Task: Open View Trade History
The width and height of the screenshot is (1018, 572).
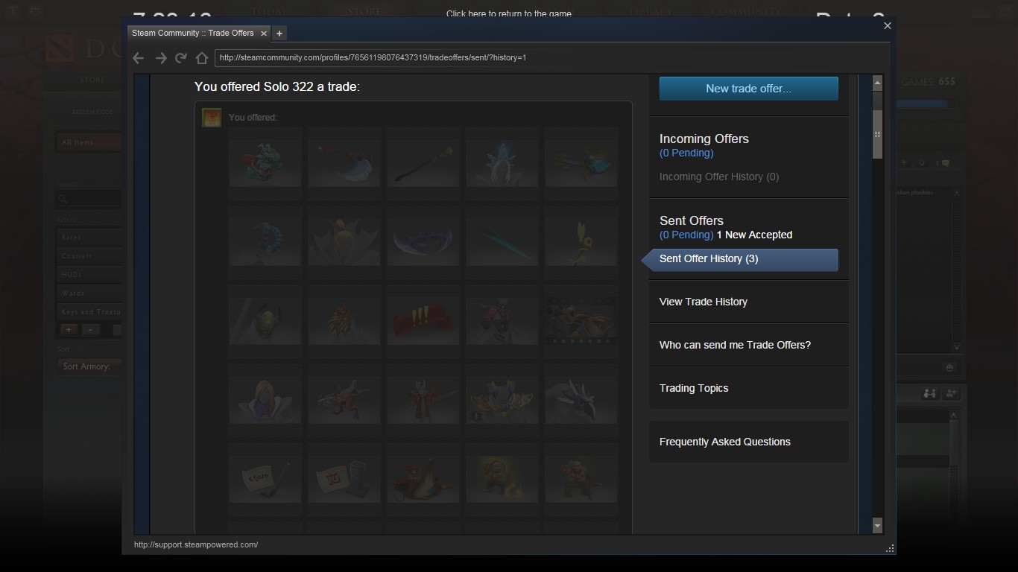Action: [x=703, y=302]
